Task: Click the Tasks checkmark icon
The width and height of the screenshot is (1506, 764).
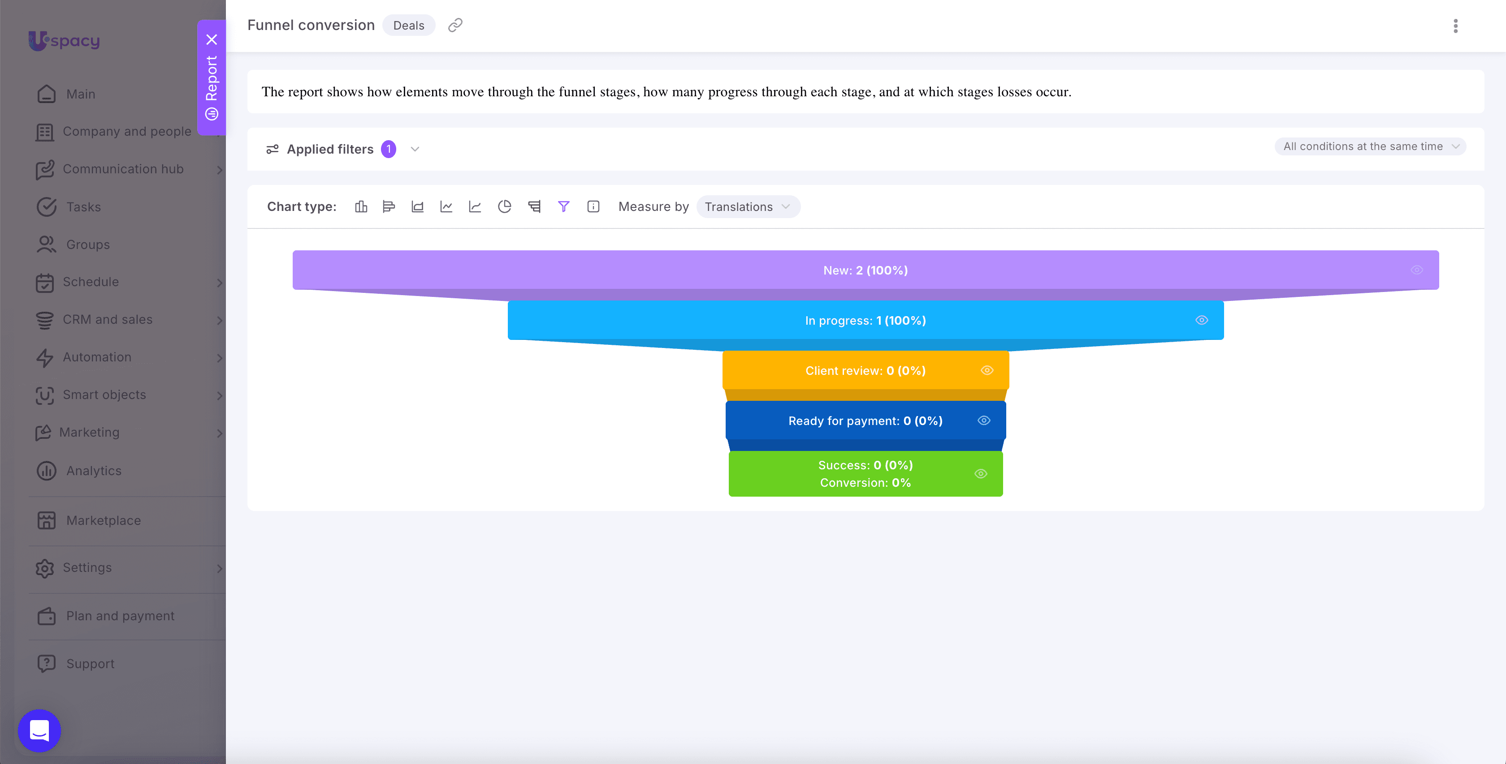Action: (x=46, y=207)
